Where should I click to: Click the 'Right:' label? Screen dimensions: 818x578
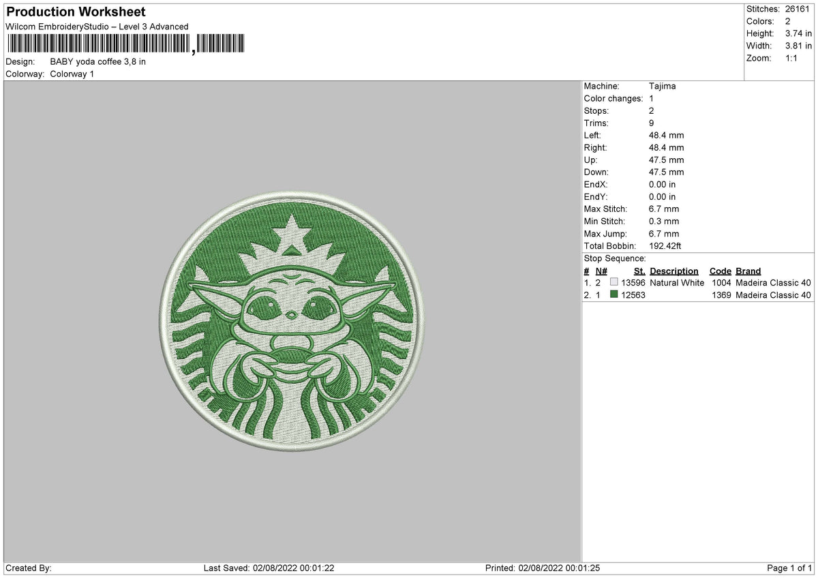click(x=595, y=148)
